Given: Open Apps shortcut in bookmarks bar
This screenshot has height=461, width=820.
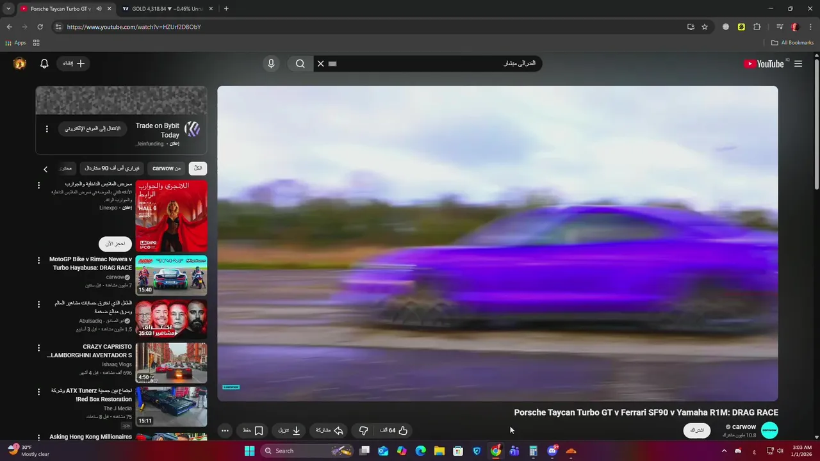Looking at the screenshot, I should pyautogui.click(x=15, y=43).
